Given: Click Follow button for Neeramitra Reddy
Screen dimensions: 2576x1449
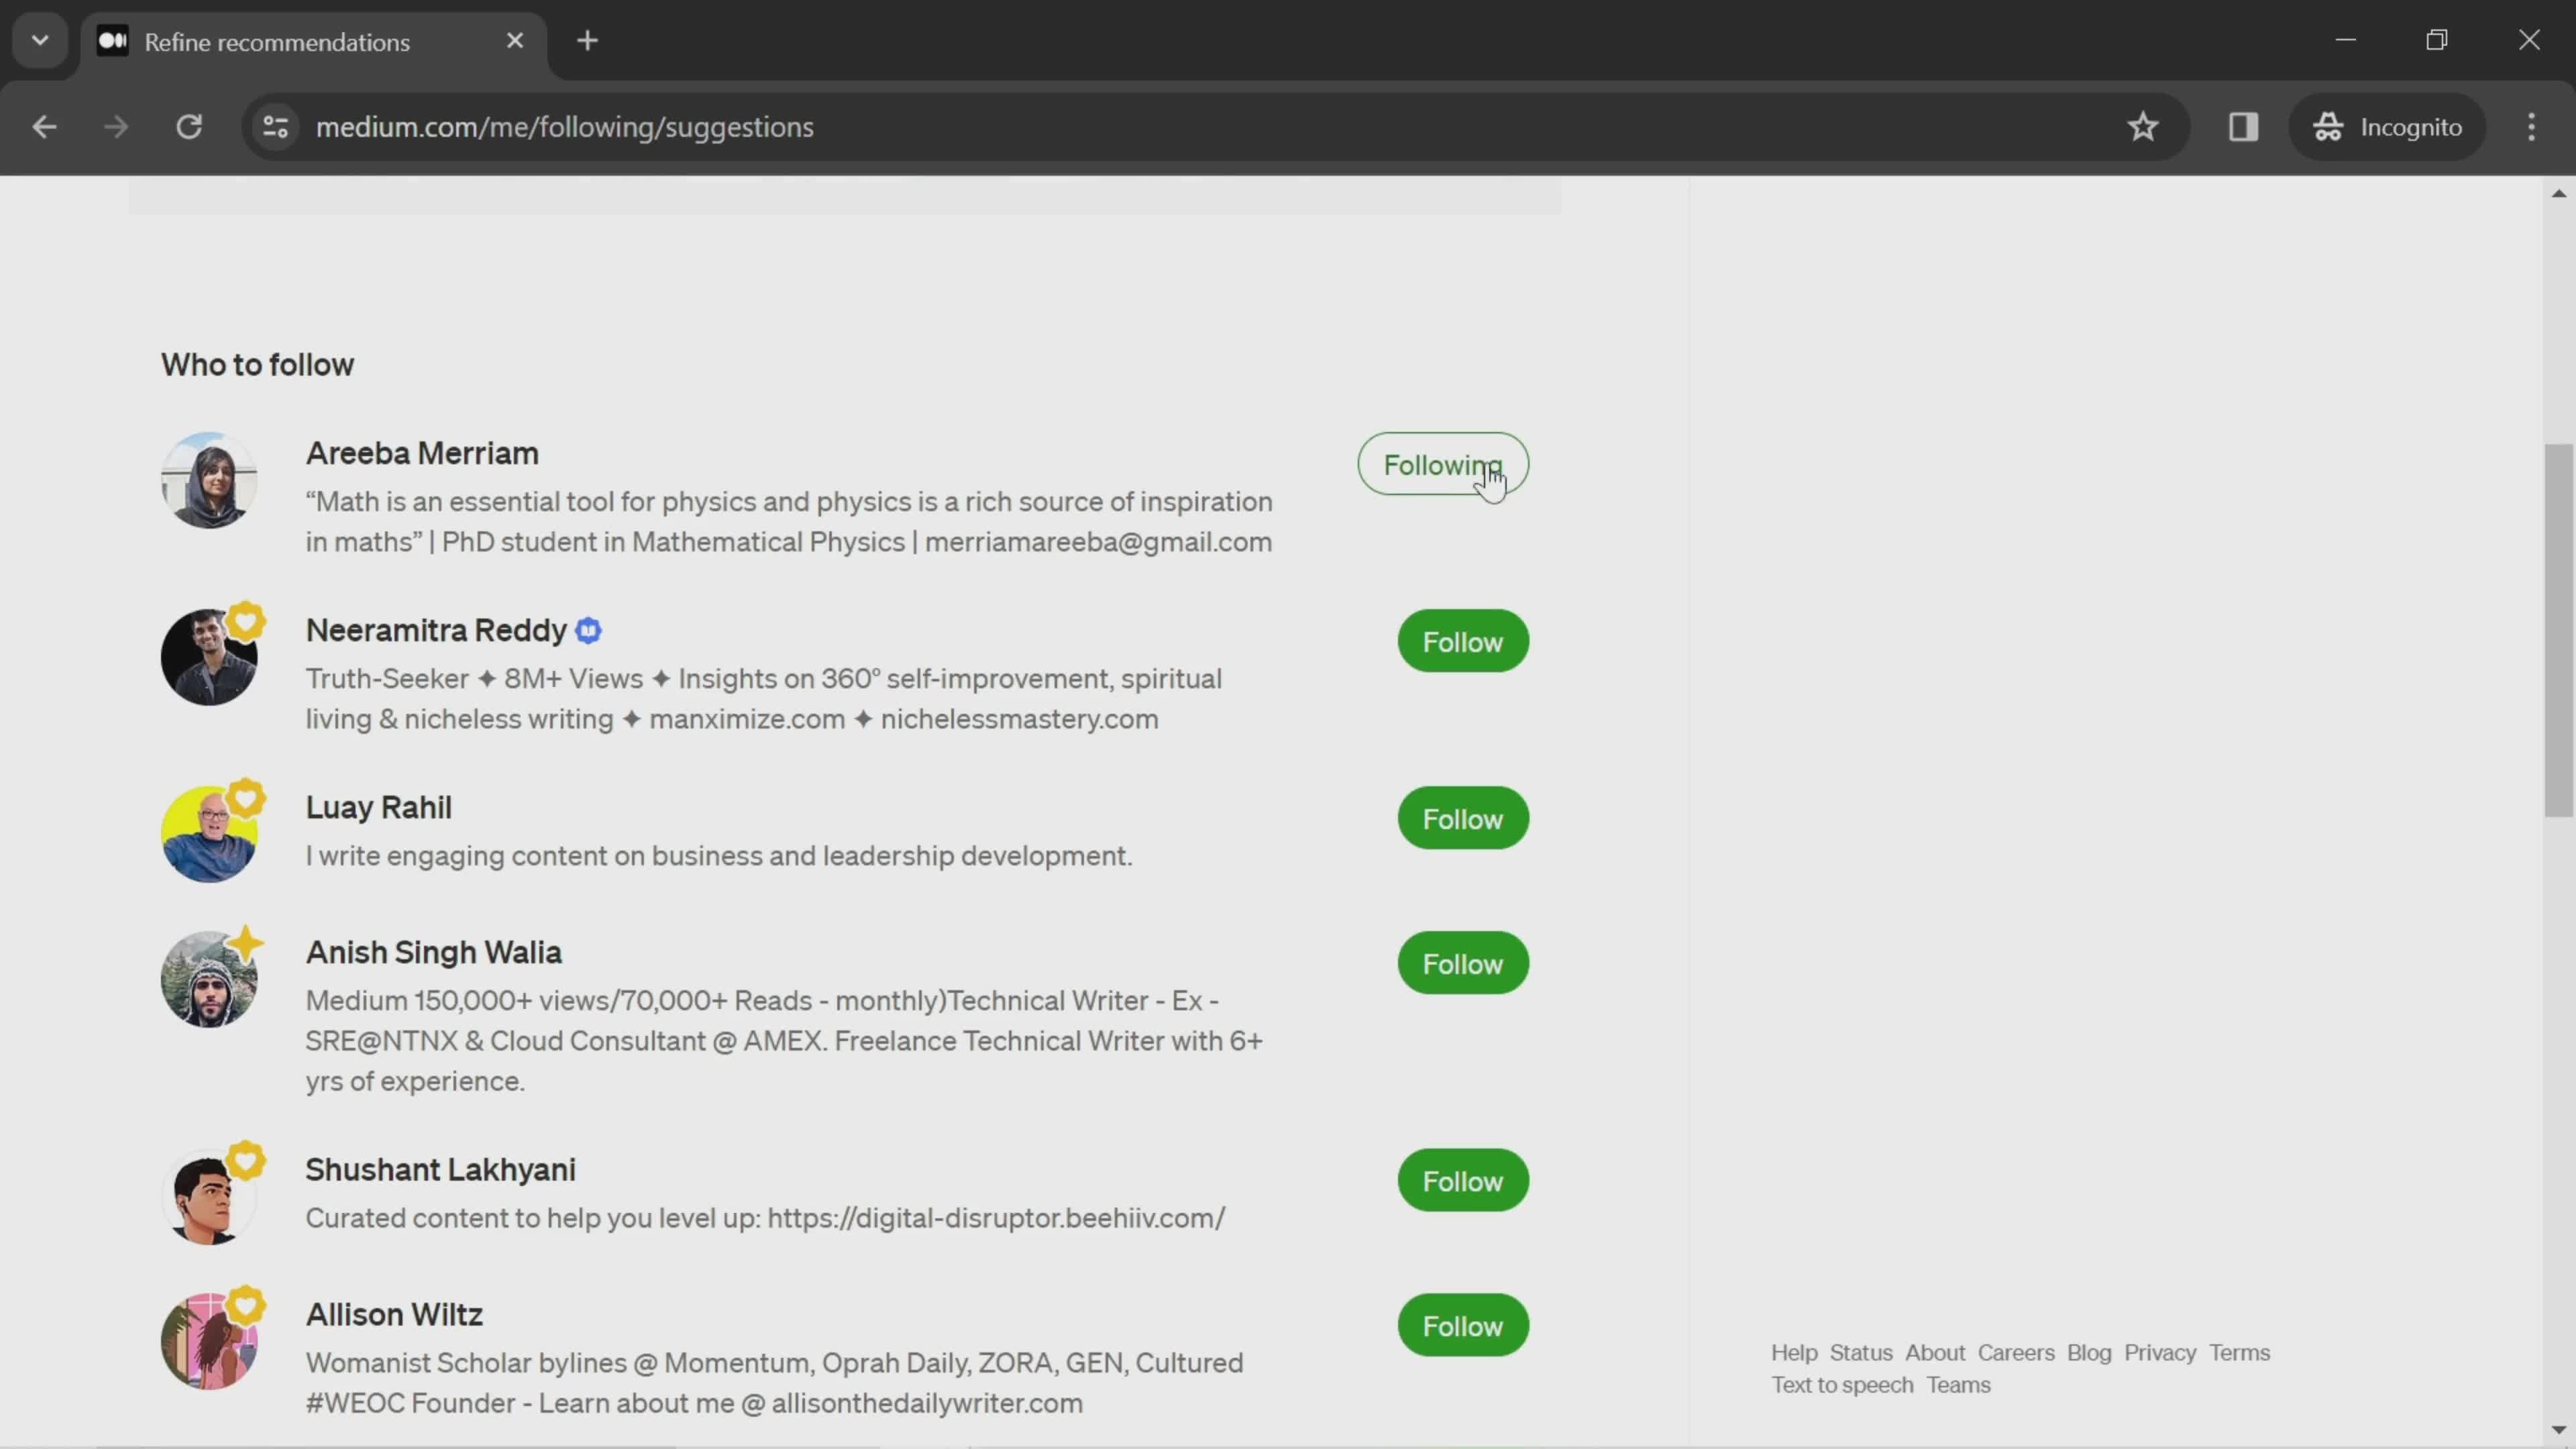Looking at the screenshot, I should pyautogui.click(x=1461, y=641).
